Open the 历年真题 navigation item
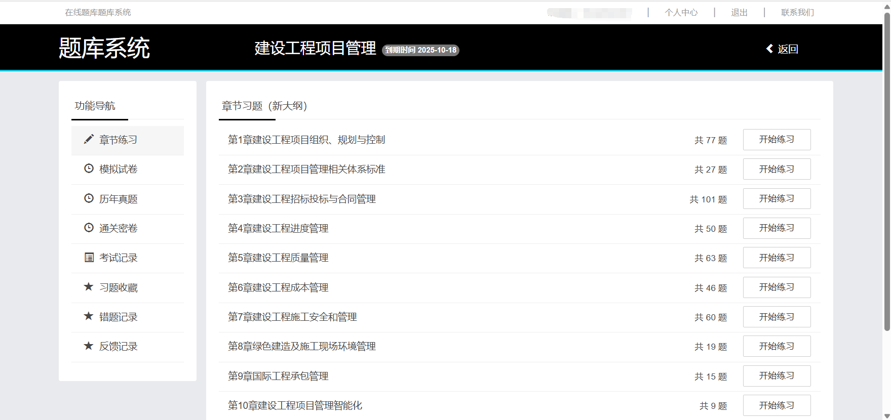Screen dimensions: 891x420 [128, 199]
